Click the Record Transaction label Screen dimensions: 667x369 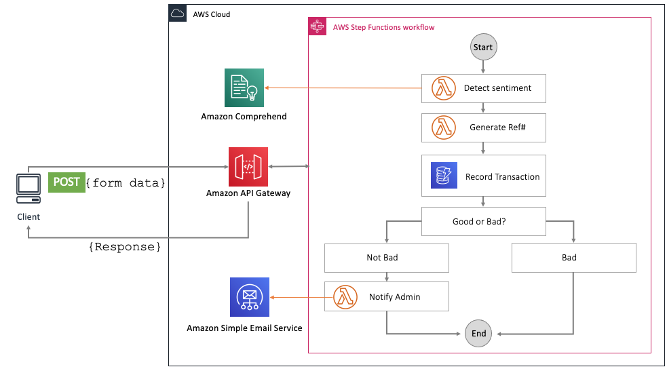click(502, 177)
